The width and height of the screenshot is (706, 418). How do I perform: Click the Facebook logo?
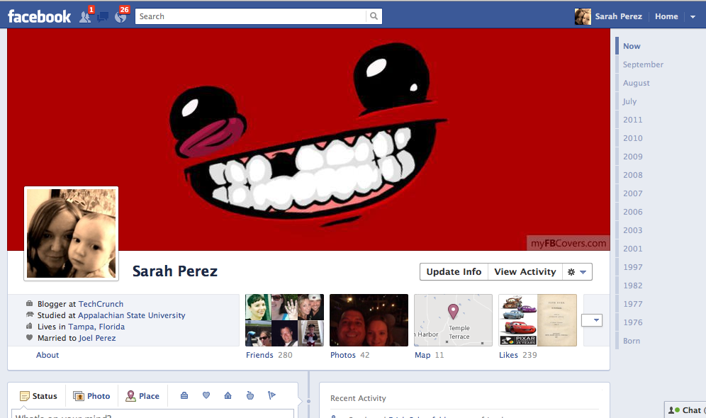[x=39, y=16]
